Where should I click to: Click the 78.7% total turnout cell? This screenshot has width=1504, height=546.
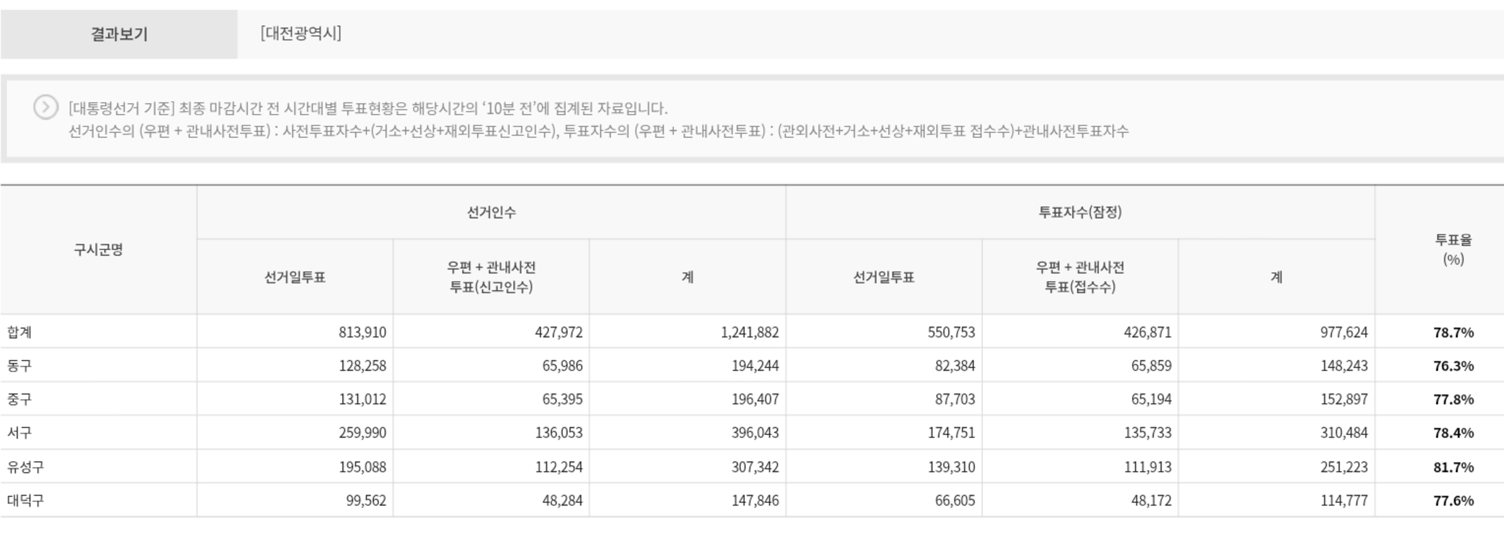pos(1453,332)
